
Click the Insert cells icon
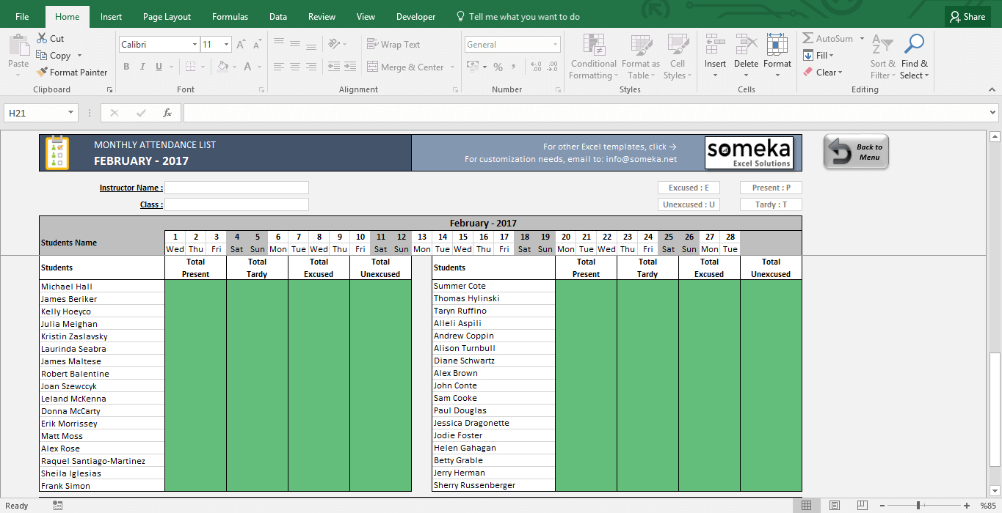715,56
